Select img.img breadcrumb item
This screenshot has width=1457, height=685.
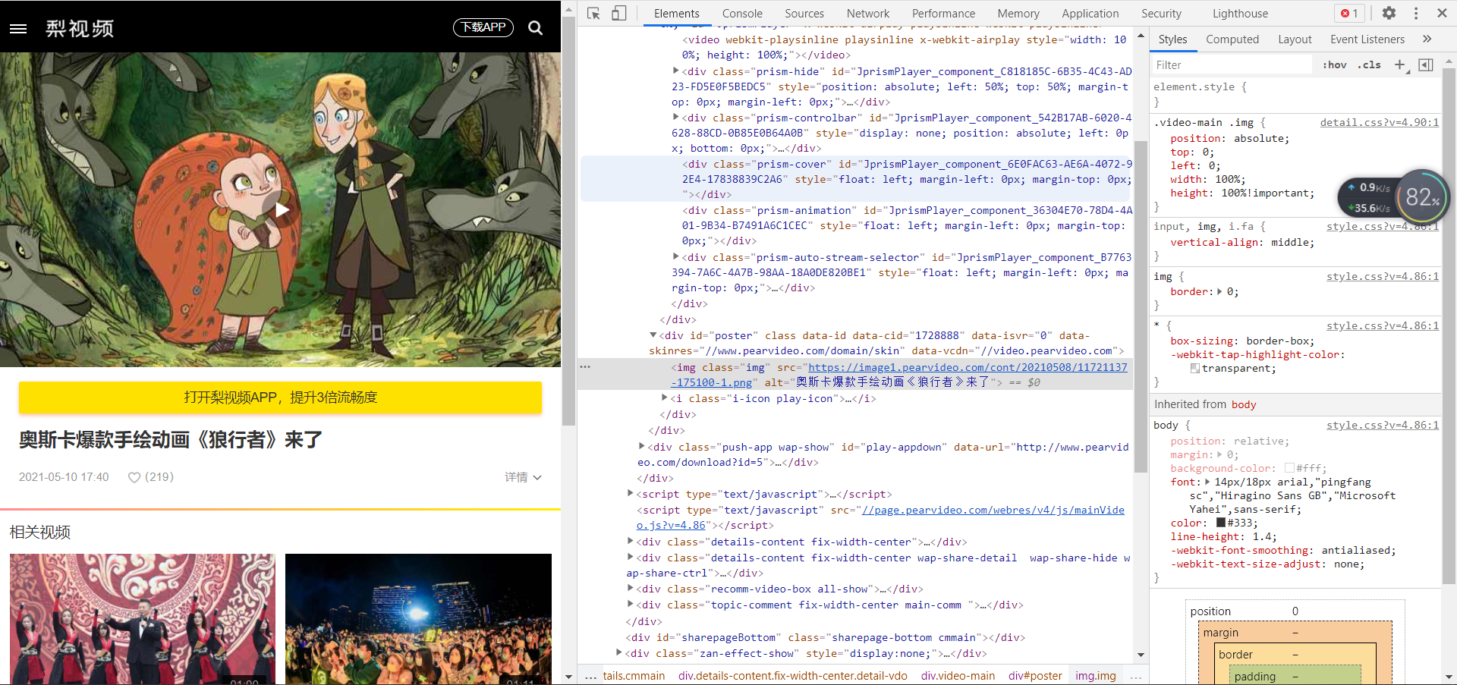[1095, 676]
